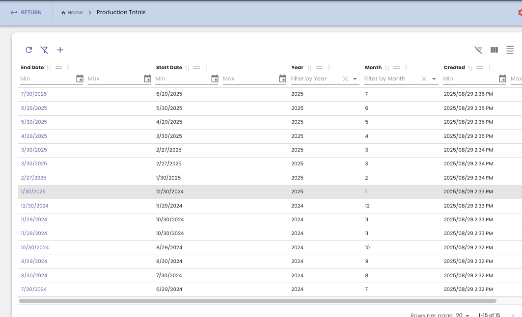This screenshot has width=522, height=317.
Task: Open the show/hide columns icon
Action: 494,50
